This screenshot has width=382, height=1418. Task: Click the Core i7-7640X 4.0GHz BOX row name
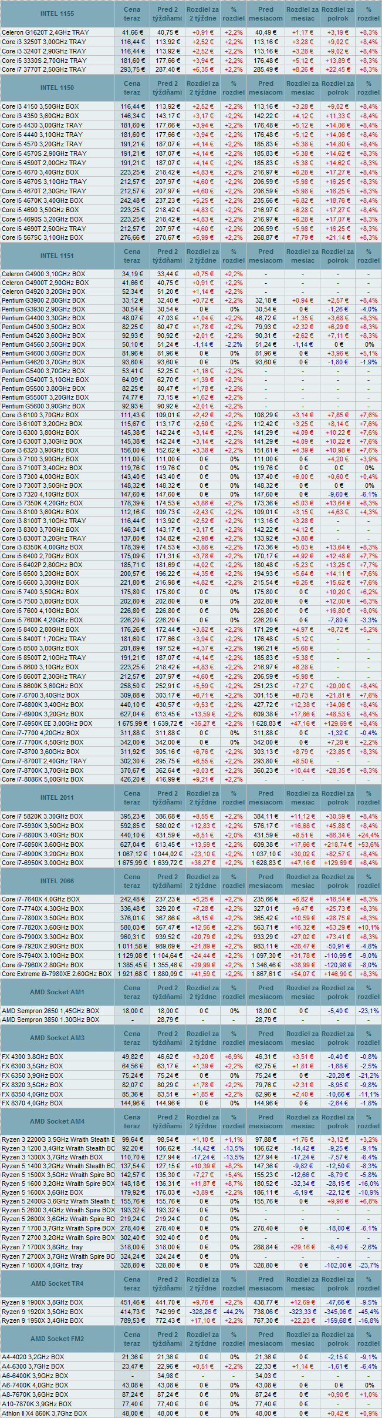tap(40, 899)
